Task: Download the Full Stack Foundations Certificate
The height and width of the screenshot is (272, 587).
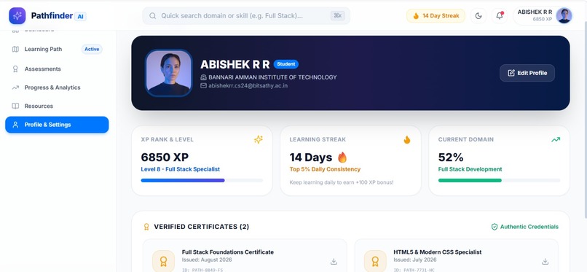Action: coord(334,262)
